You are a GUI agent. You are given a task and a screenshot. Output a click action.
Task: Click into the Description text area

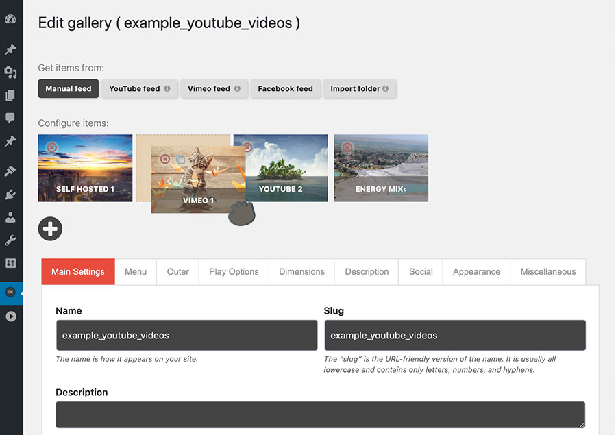click(320, 415)
